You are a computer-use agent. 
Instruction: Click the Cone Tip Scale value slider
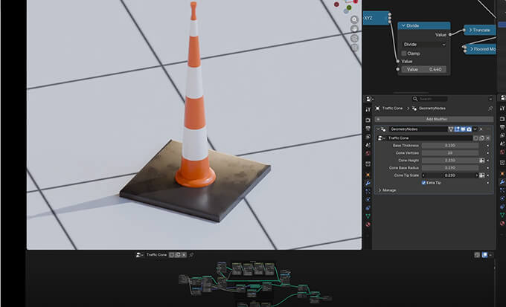point(450,175)
